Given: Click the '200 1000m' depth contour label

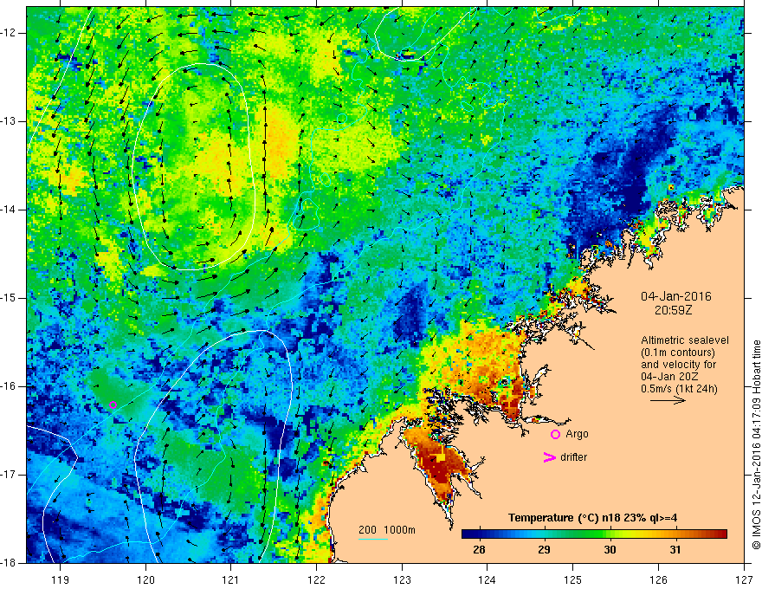Looking at the screenshot, I should click(387, 530).
